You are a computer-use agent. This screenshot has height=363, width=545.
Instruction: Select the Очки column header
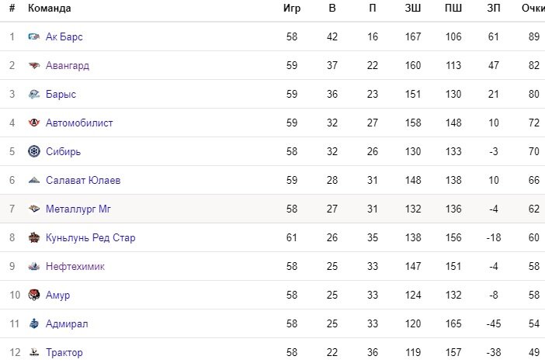(x=533, y=8)
